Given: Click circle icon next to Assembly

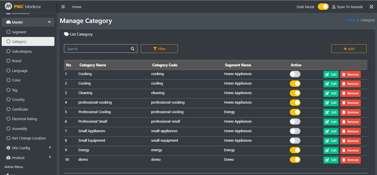Looking at the screenshot, I should point(8,129).
